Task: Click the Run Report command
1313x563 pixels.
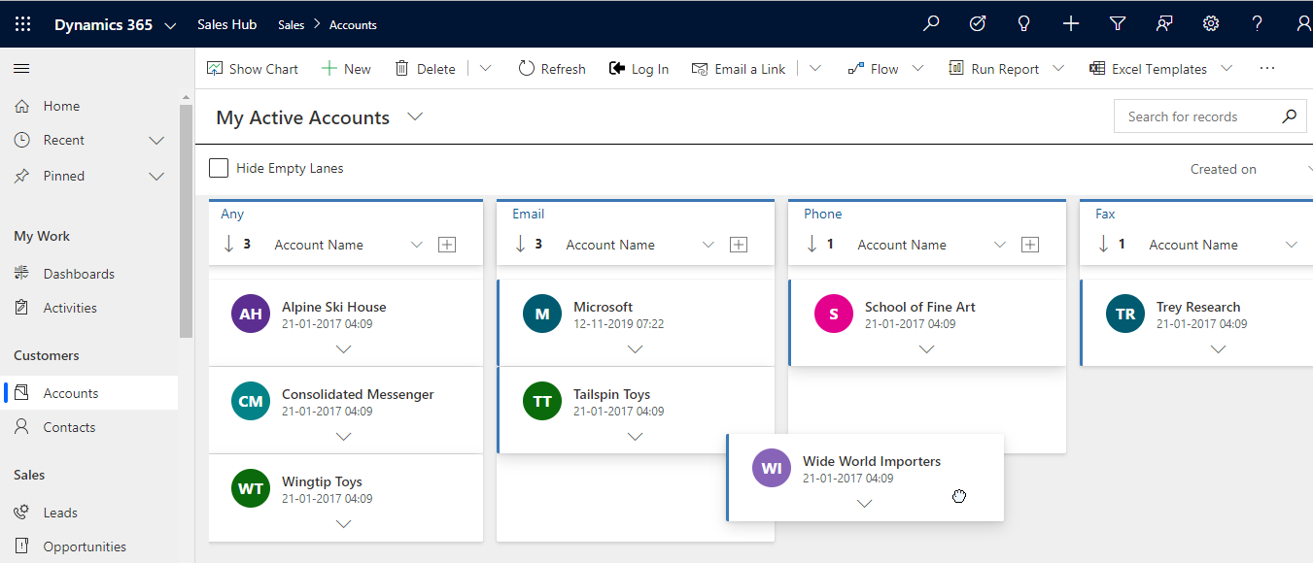Action: point(993,69)
